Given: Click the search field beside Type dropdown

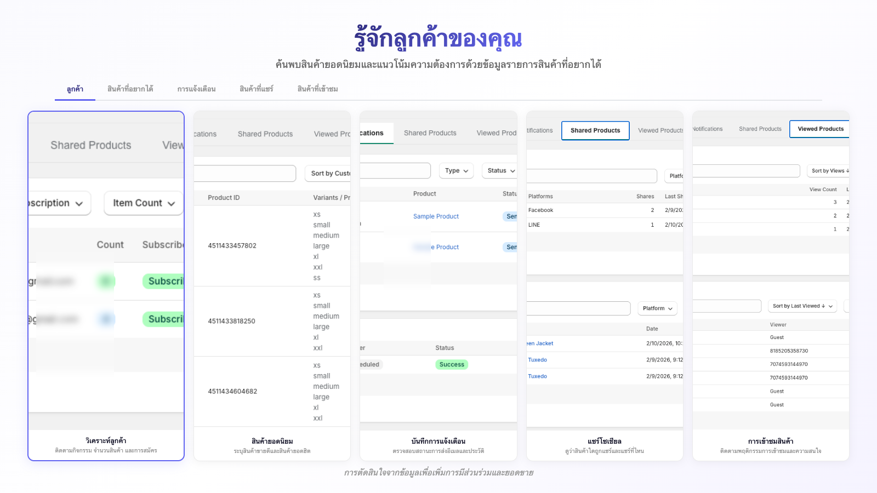Looking at the screenshot, I should point(396,171).
